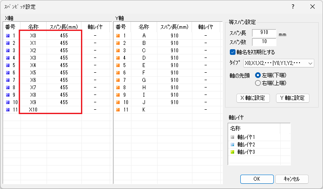The image size is (323, 189).
Task: Open the タイプ axis naming dropdown
Action: [279, 64]
